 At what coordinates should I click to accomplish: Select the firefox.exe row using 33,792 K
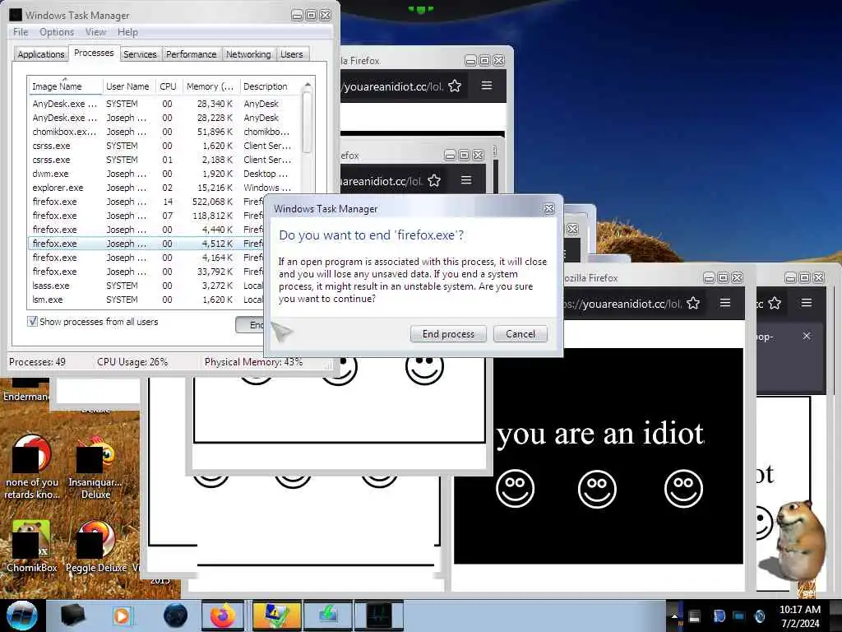point(148,272)
